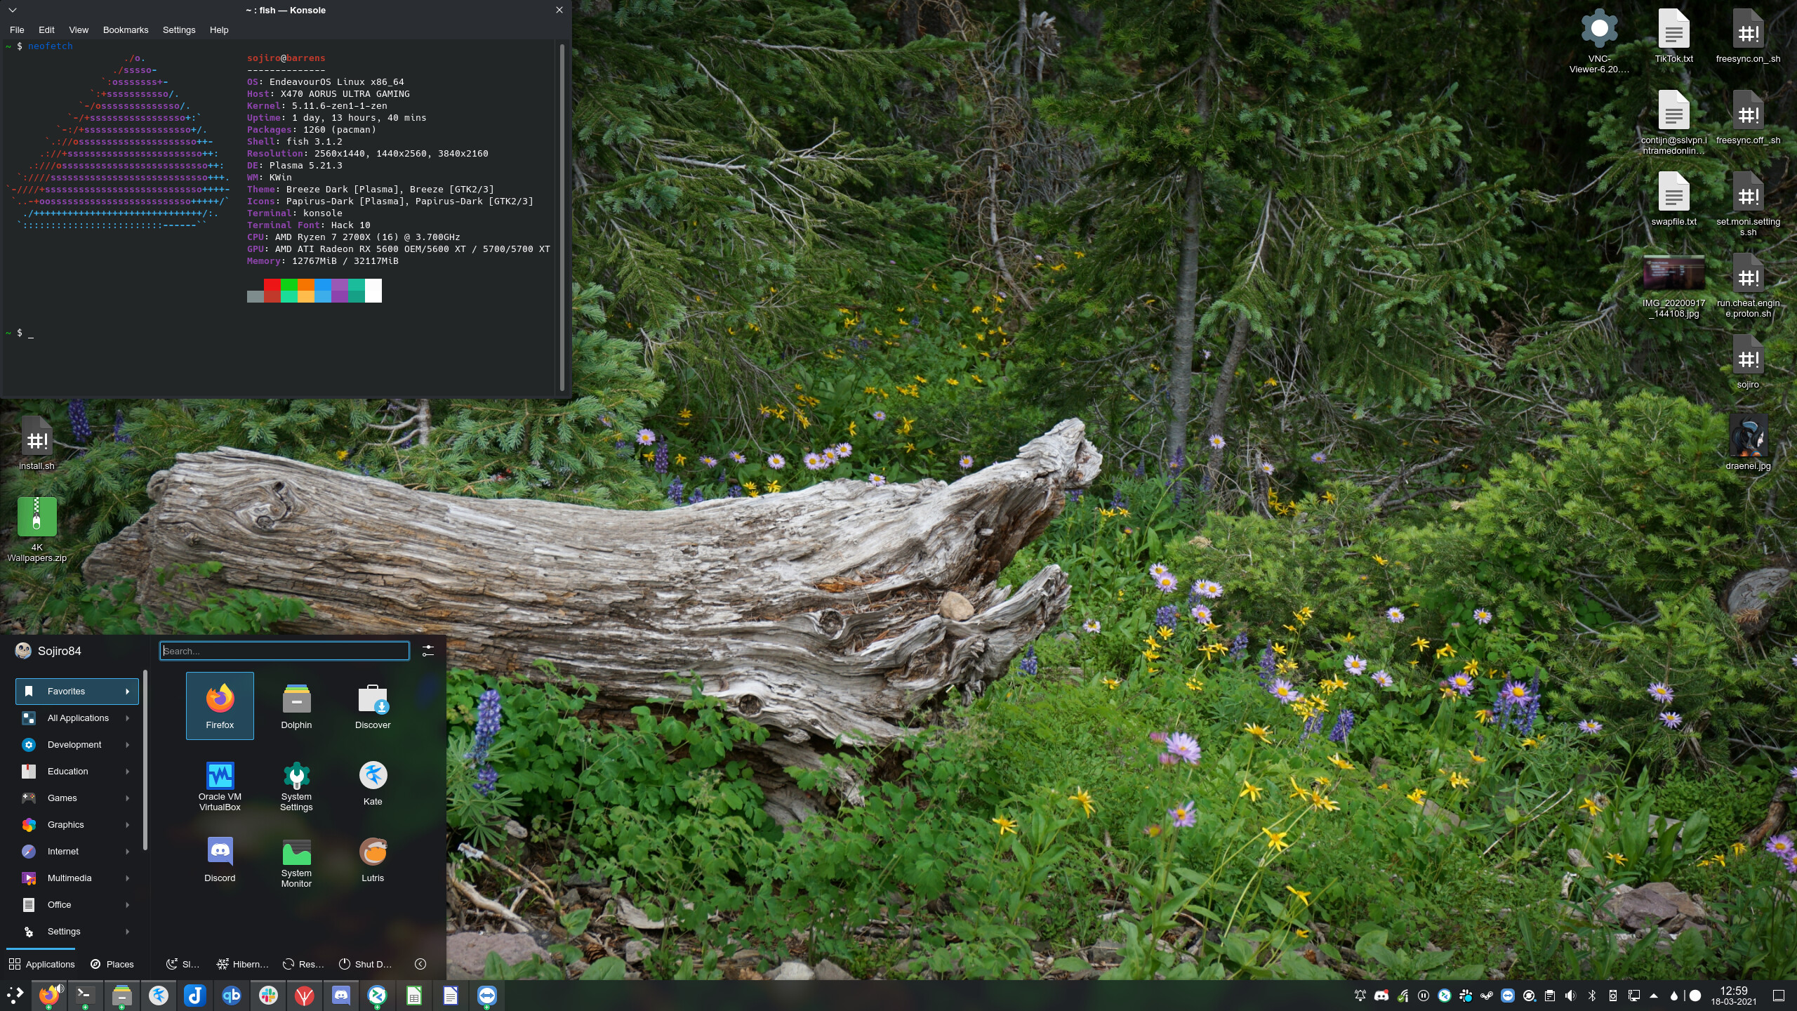Open KDE Connect tray icon

click(x=1613, y=995)
